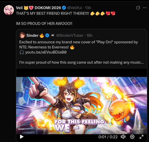Open the @SinderVTuber handle
The width and height of the screenshot is (149, 142).
click(70, 35)
